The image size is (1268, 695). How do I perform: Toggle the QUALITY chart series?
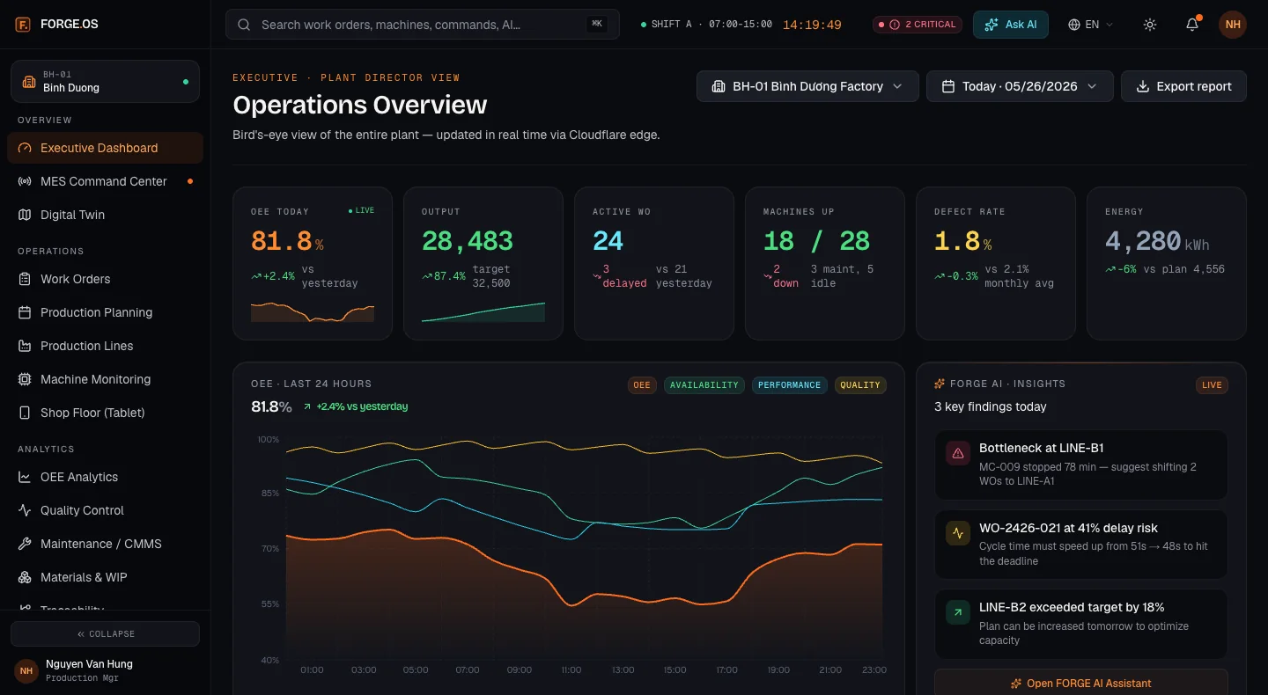click(860, 384)
